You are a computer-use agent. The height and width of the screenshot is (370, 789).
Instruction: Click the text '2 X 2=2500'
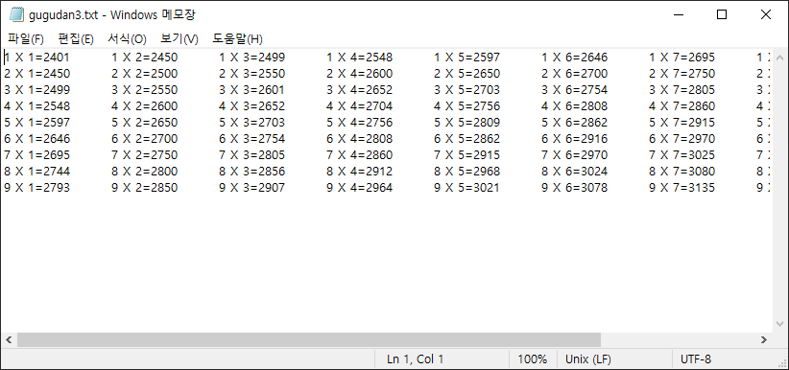pyautogui.click(x=144, y=74)
